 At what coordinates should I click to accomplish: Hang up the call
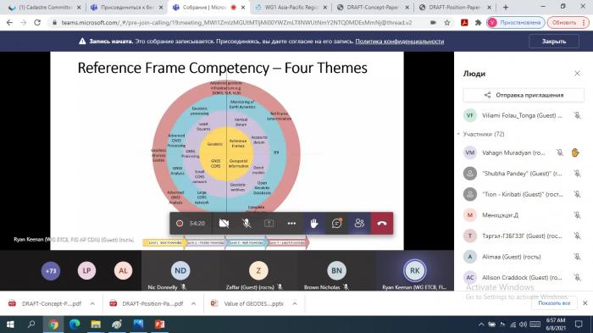[382, 224]
